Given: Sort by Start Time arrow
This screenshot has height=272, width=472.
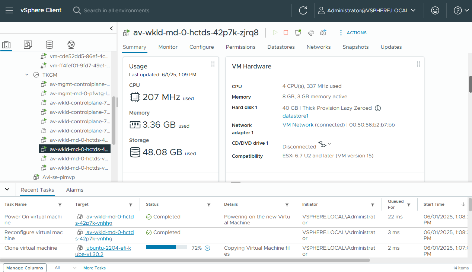Looking at the screenshot, I should coord(463,204).
